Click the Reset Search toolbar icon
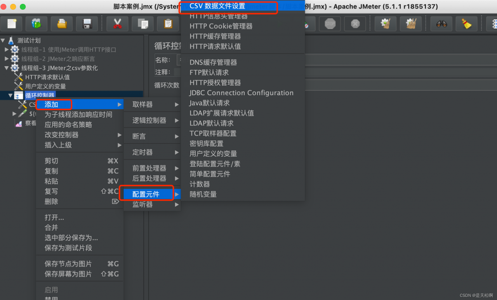The width and height of the screenshot is (497, 300). pos(467,24)
